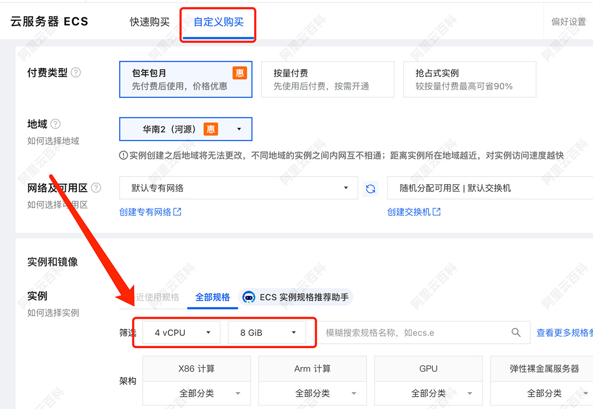Image resolution: width=593 pixels, height=409 pixels.
Task: Click the 实例和镜像 section heading
Action: click(x=52, y=262)
